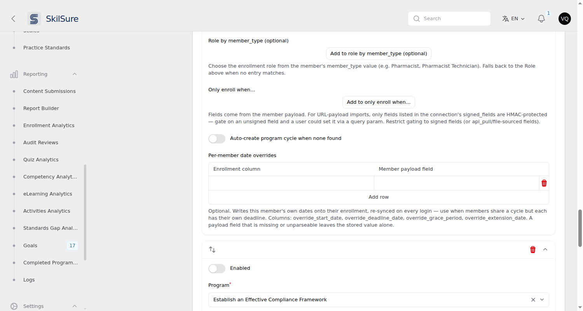
Task: Delete the per-member date override row
Action: coord(544,183)
